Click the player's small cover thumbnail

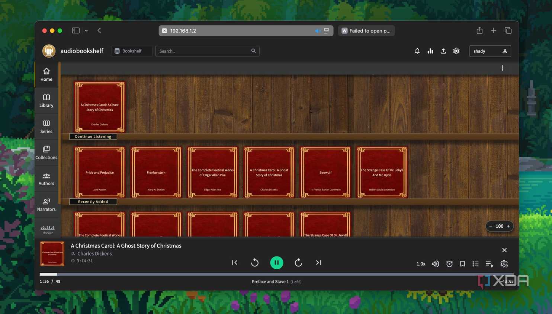click(52, 254)
